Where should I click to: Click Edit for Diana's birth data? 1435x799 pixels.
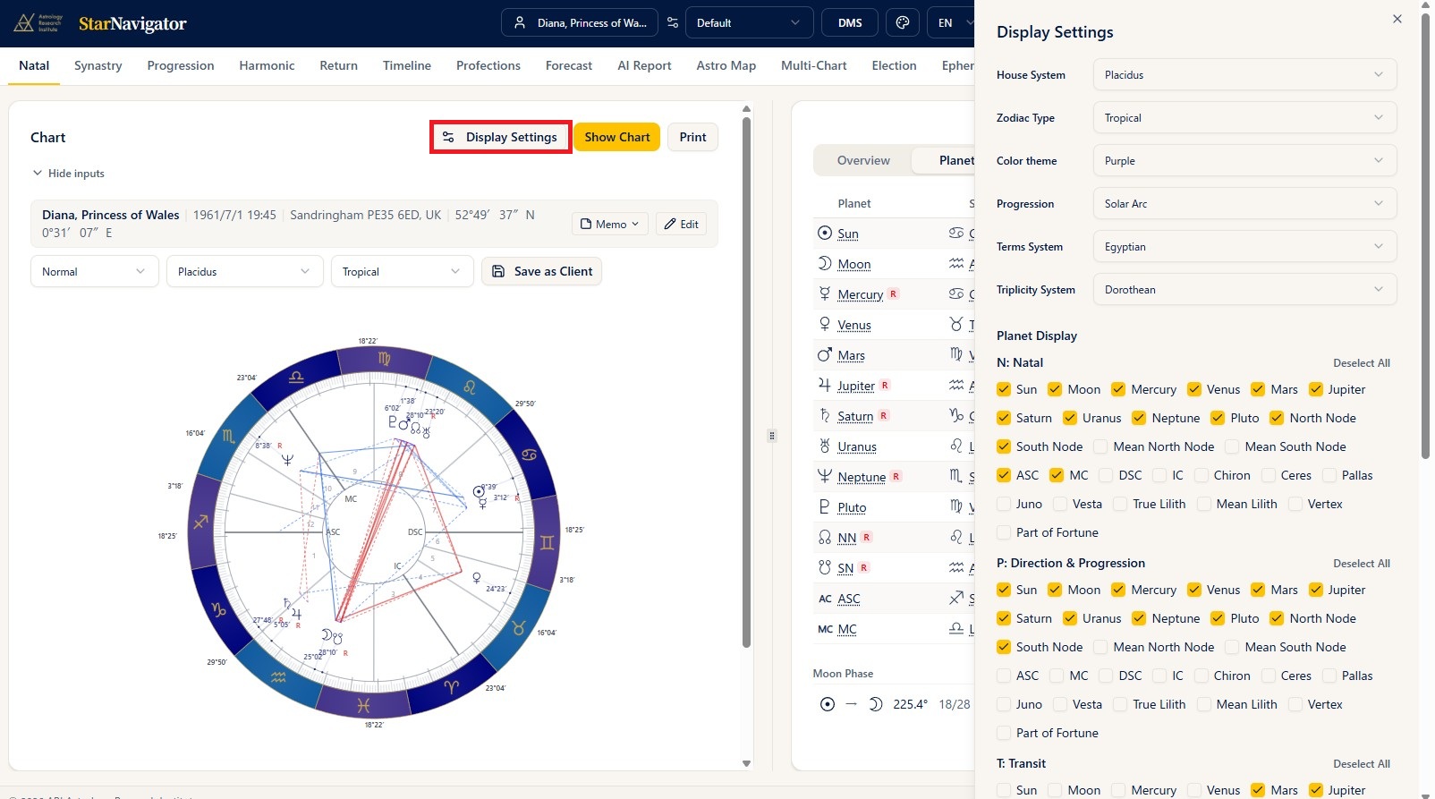coord(681,224)
